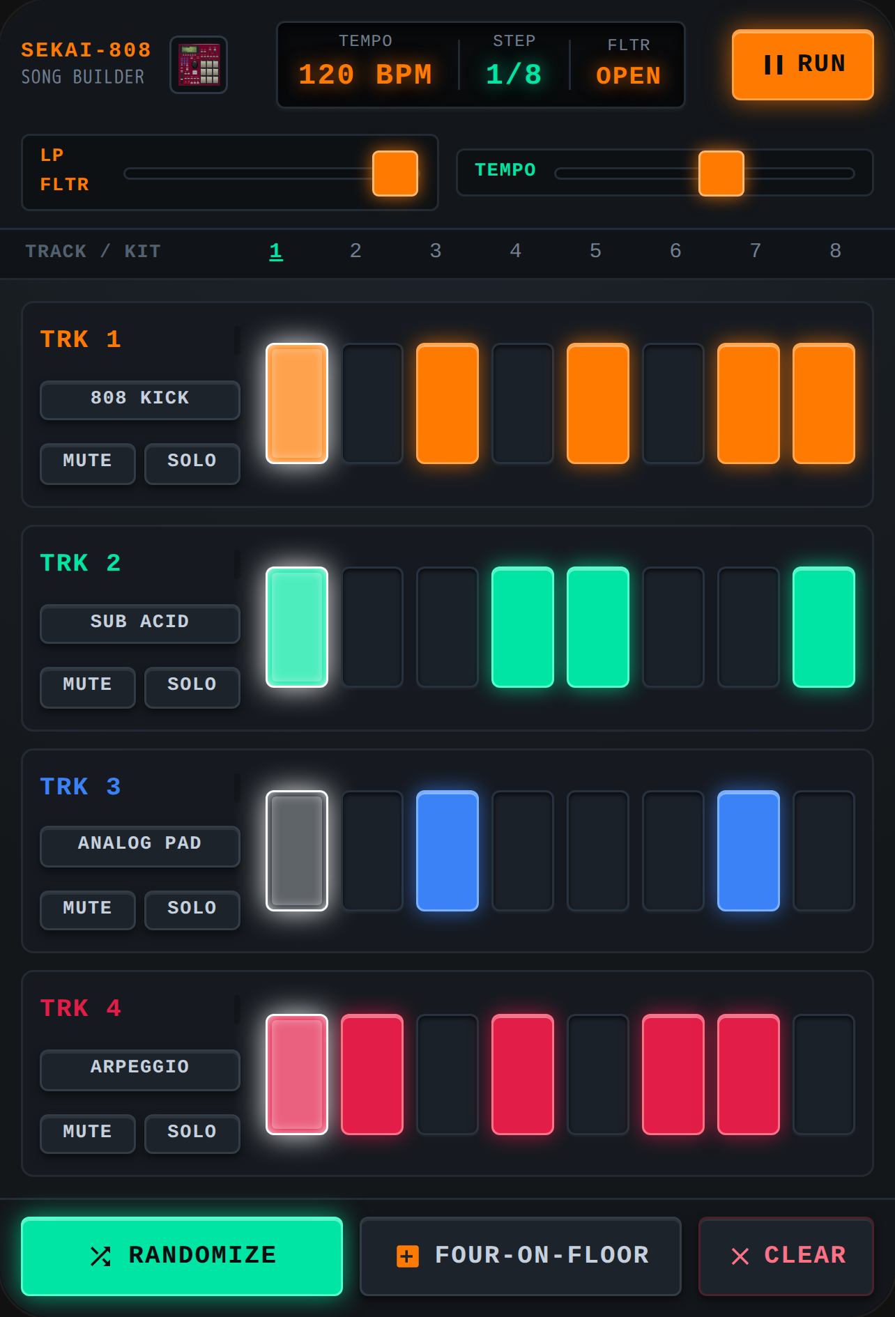Toggle TRK 1 step 1 pad
The height and width of the screenshot is (1317, 895).
(x=297, y=403)
